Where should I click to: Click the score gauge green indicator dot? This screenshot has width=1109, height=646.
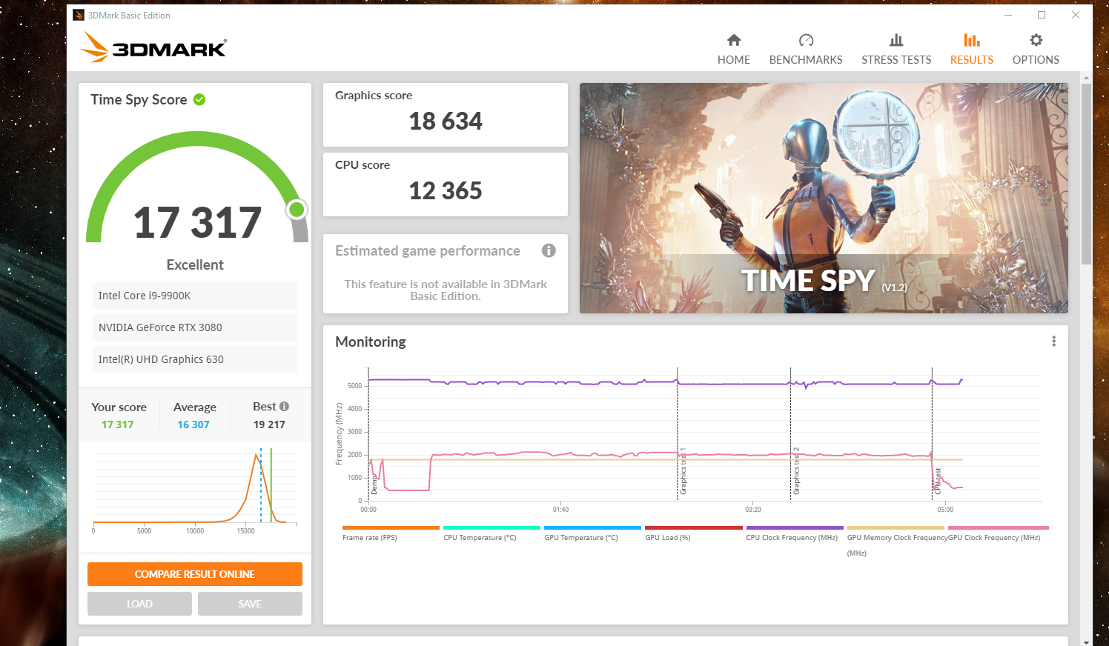click(x=297, y=210)
